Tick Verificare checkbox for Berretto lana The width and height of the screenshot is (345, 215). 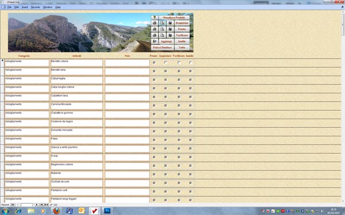179,71
